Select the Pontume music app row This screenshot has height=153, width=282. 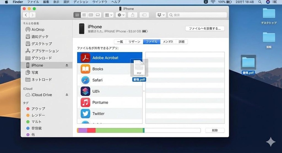(110, 102)
